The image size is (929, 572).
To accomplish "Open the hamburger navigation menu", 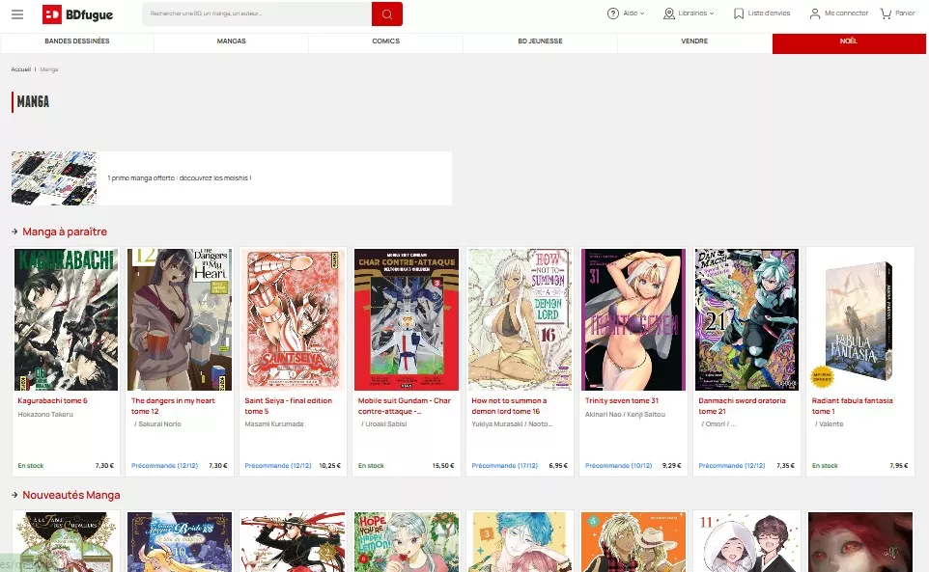I will pyautogui.click(x=17, y=14).
